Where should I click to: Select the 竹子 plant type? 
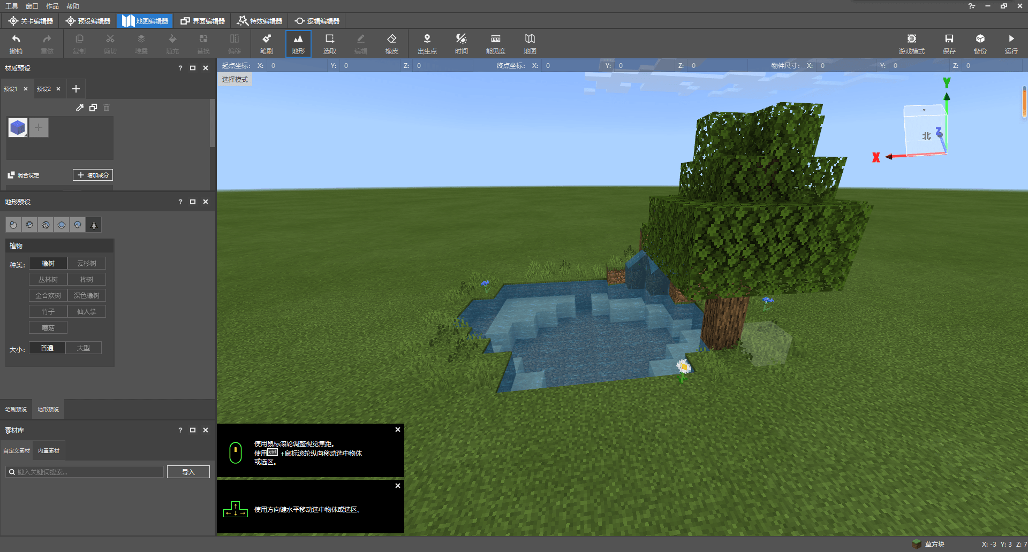(48, 311)
